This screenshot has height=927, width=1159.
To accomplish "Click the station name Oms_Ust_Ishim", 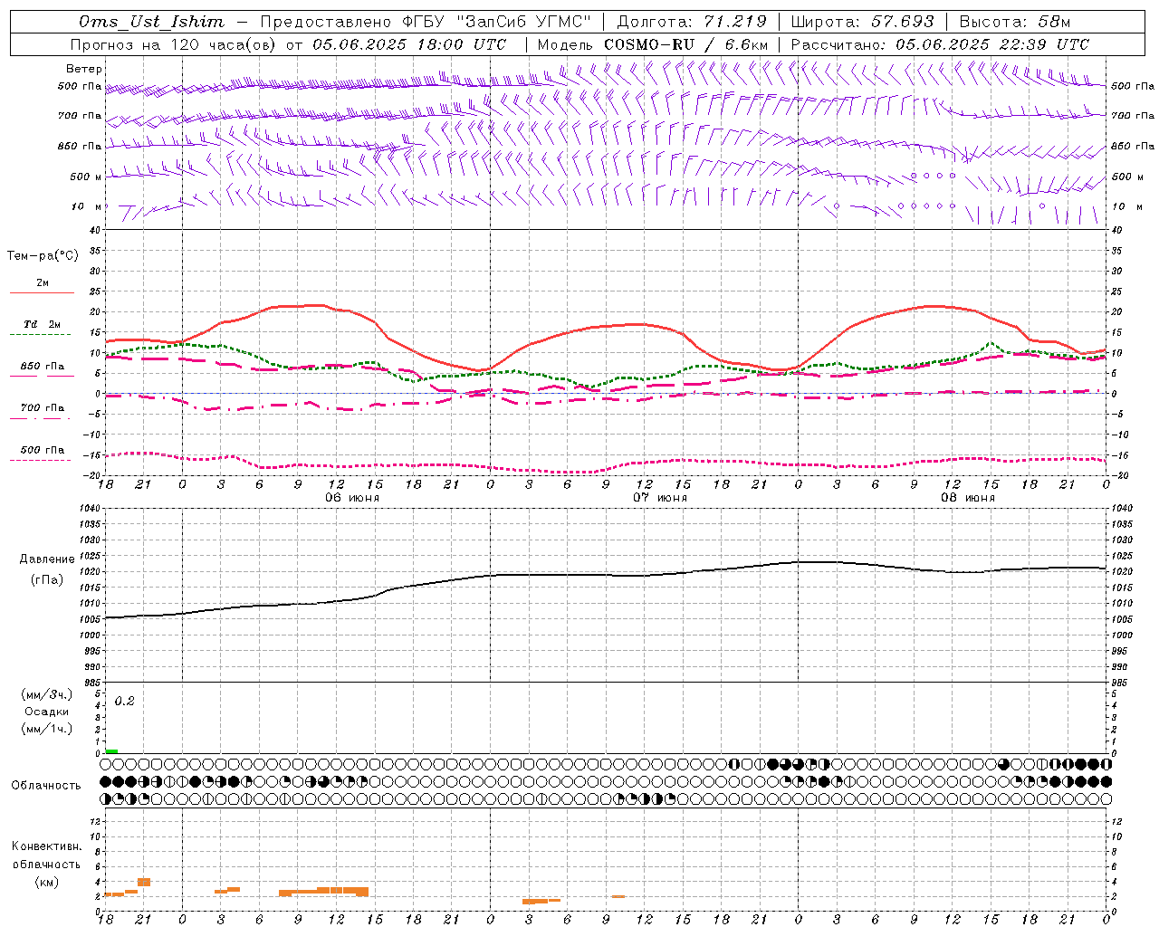I will pyautogui.click(x=151, y=22).
